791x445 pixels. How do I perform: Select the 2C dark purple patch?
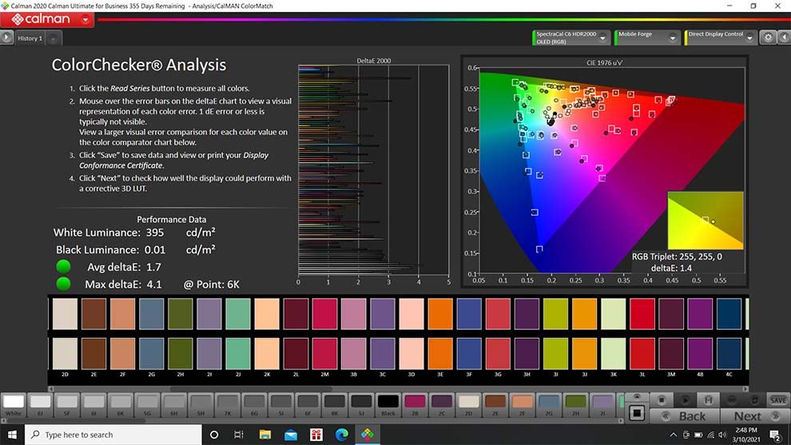pyautogui.click(x=441, y=405)
